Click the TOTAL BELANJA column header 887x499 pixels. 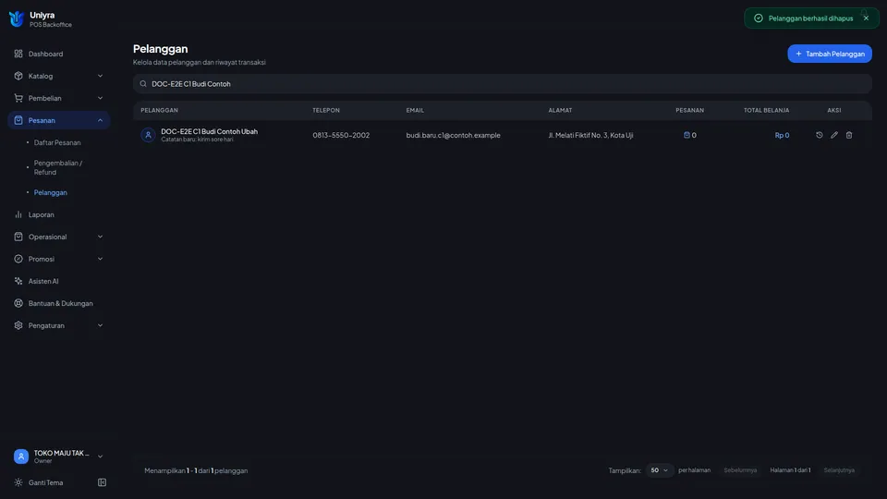click(766, 110)
